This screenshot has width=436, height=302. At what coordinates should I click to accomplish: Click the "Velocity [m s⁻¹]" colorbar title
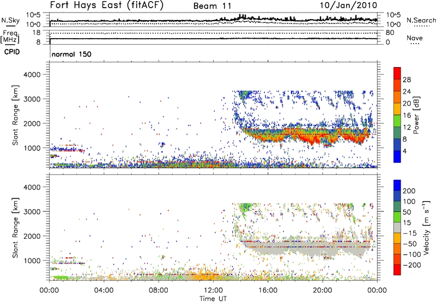[426, 227]
